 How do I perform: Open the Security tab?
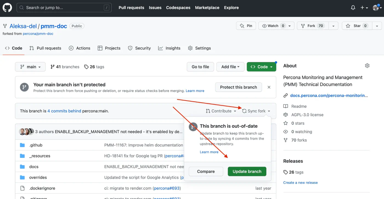point(139,48)
